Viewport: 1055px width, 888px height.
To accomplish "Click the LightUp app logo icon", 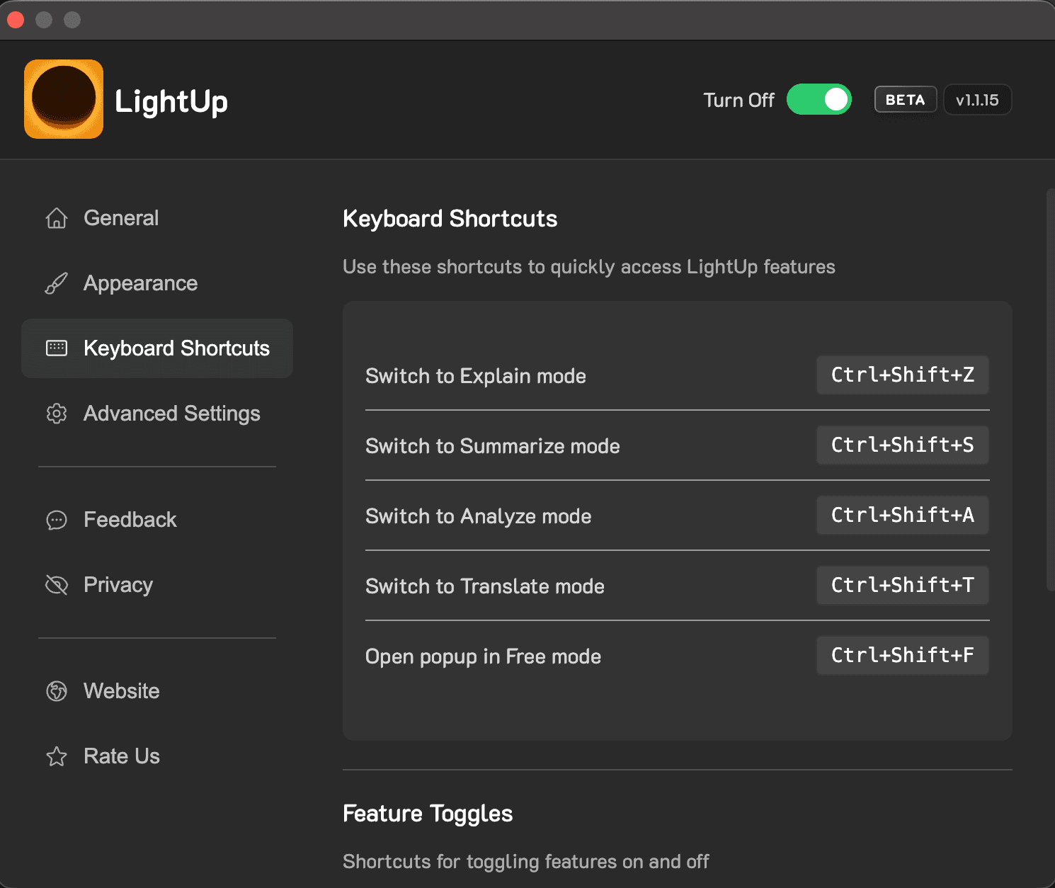I will [63, 99].
